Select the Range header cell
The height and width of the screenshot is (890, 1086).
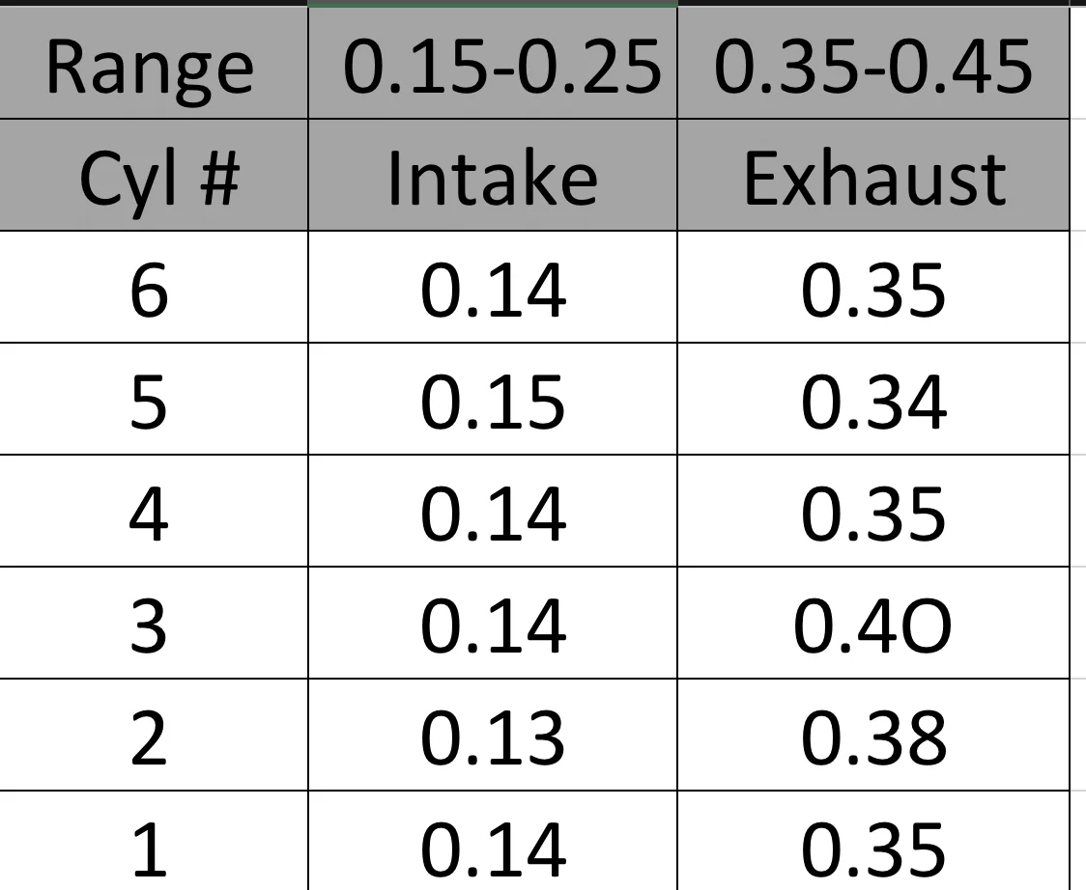tap(153, 63)
